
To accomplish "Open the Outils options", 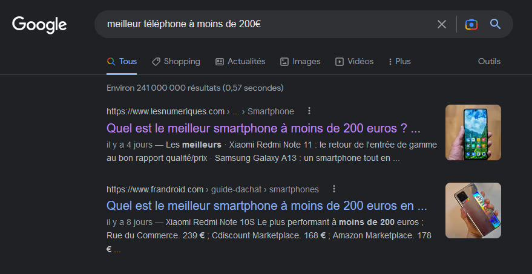I will (x=489, y=61).
